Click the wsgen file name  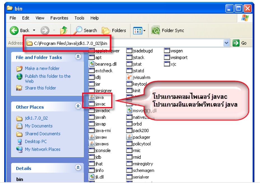coord(177,51)
